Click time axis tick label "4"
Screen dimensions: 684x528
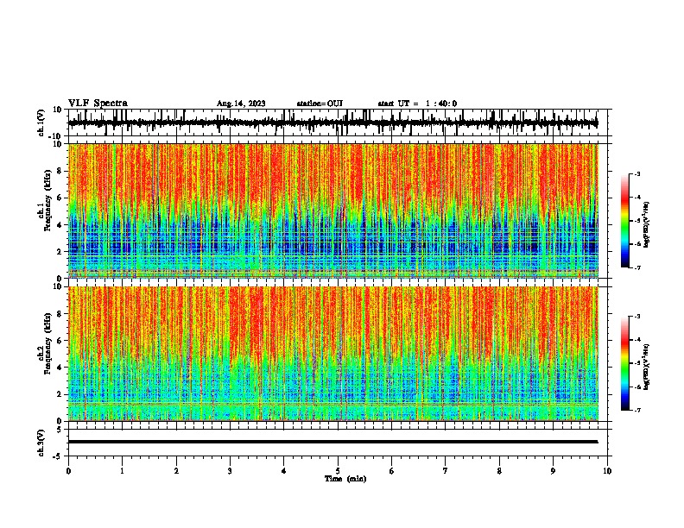tap(283, 471)
